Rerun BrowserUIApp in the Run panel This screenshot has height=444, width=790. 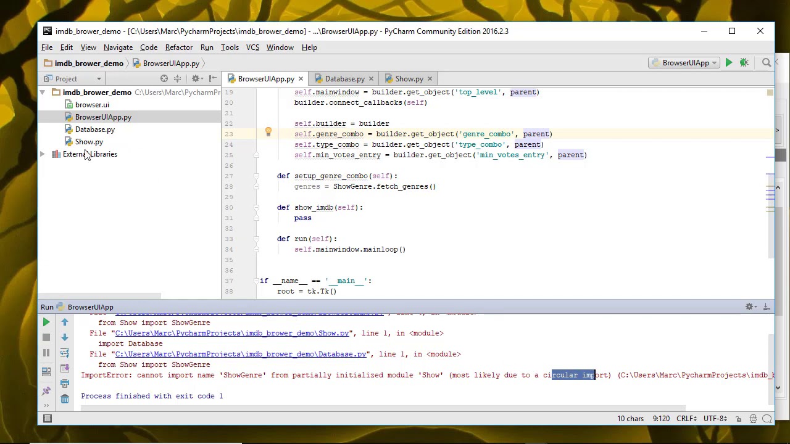(x=46, y=323)
